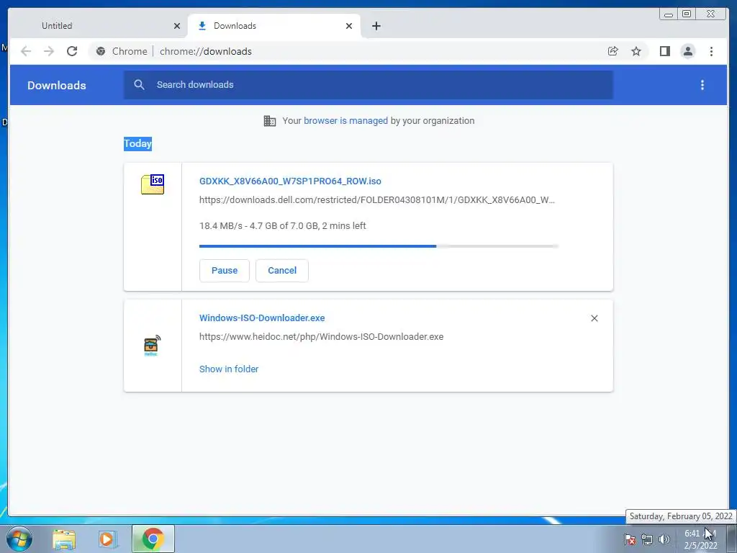Screen dimensions: 737x553
Task: Select the Downloads tab
Action: coord(274,26)
